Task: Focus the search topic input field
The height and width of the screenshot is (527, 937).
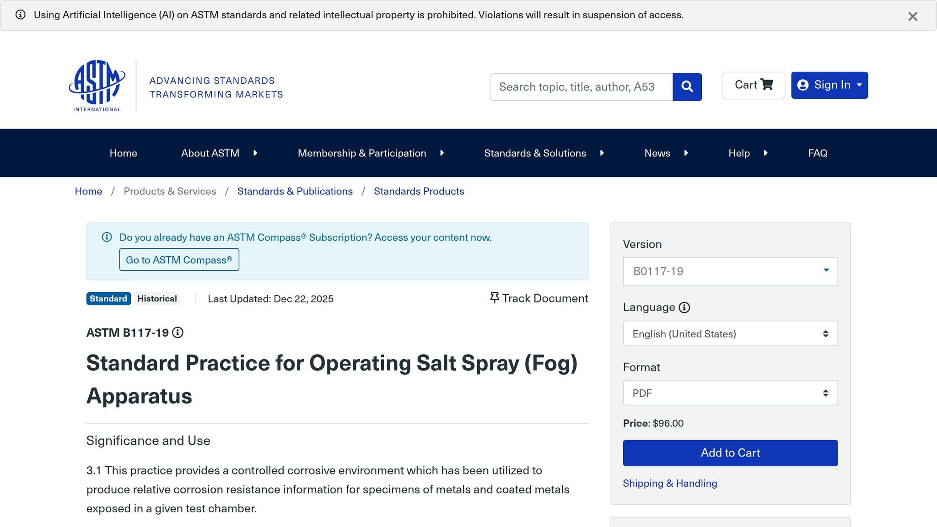Action: tap(581, 87)
